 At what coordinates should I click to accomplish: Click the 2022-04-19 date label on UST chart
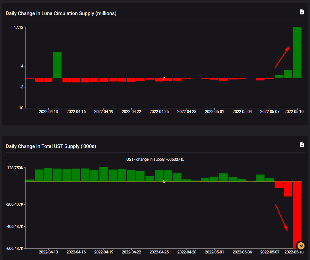104,252
